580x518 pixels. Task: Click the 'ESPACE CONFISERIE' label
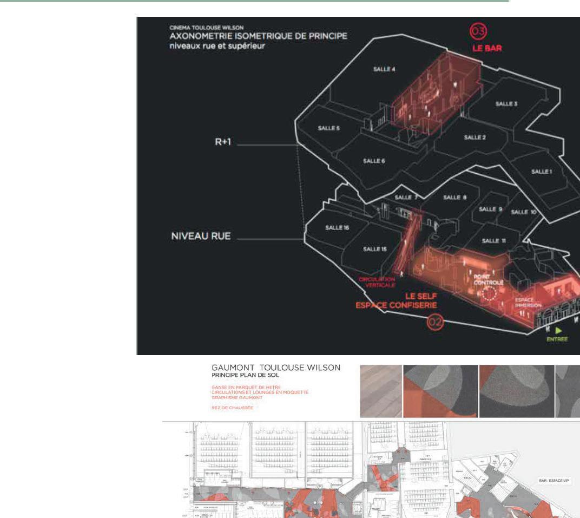[396, 306]
